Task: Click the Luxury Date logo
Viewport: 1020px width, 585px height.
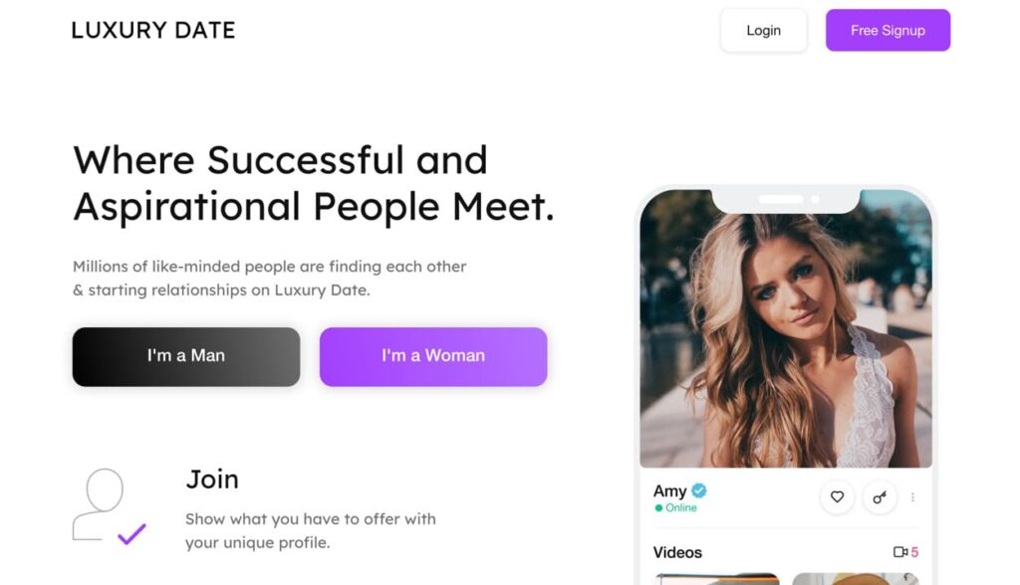Action: pos(152,30)
